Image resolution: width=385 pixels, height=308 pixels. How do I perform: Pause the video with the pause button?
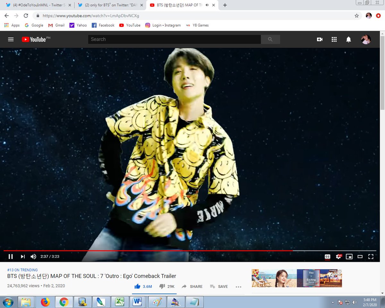[x=11, y=256]
